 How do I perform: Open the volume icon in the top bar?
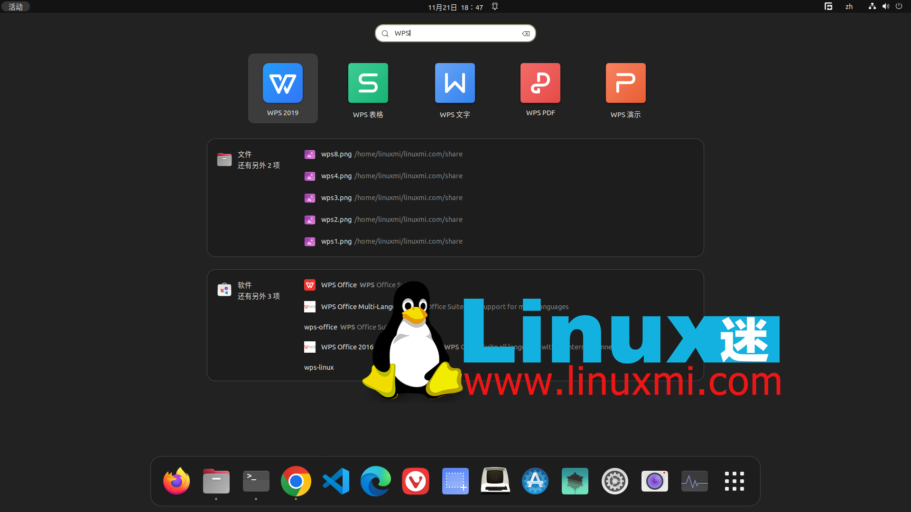click(885, 7)
